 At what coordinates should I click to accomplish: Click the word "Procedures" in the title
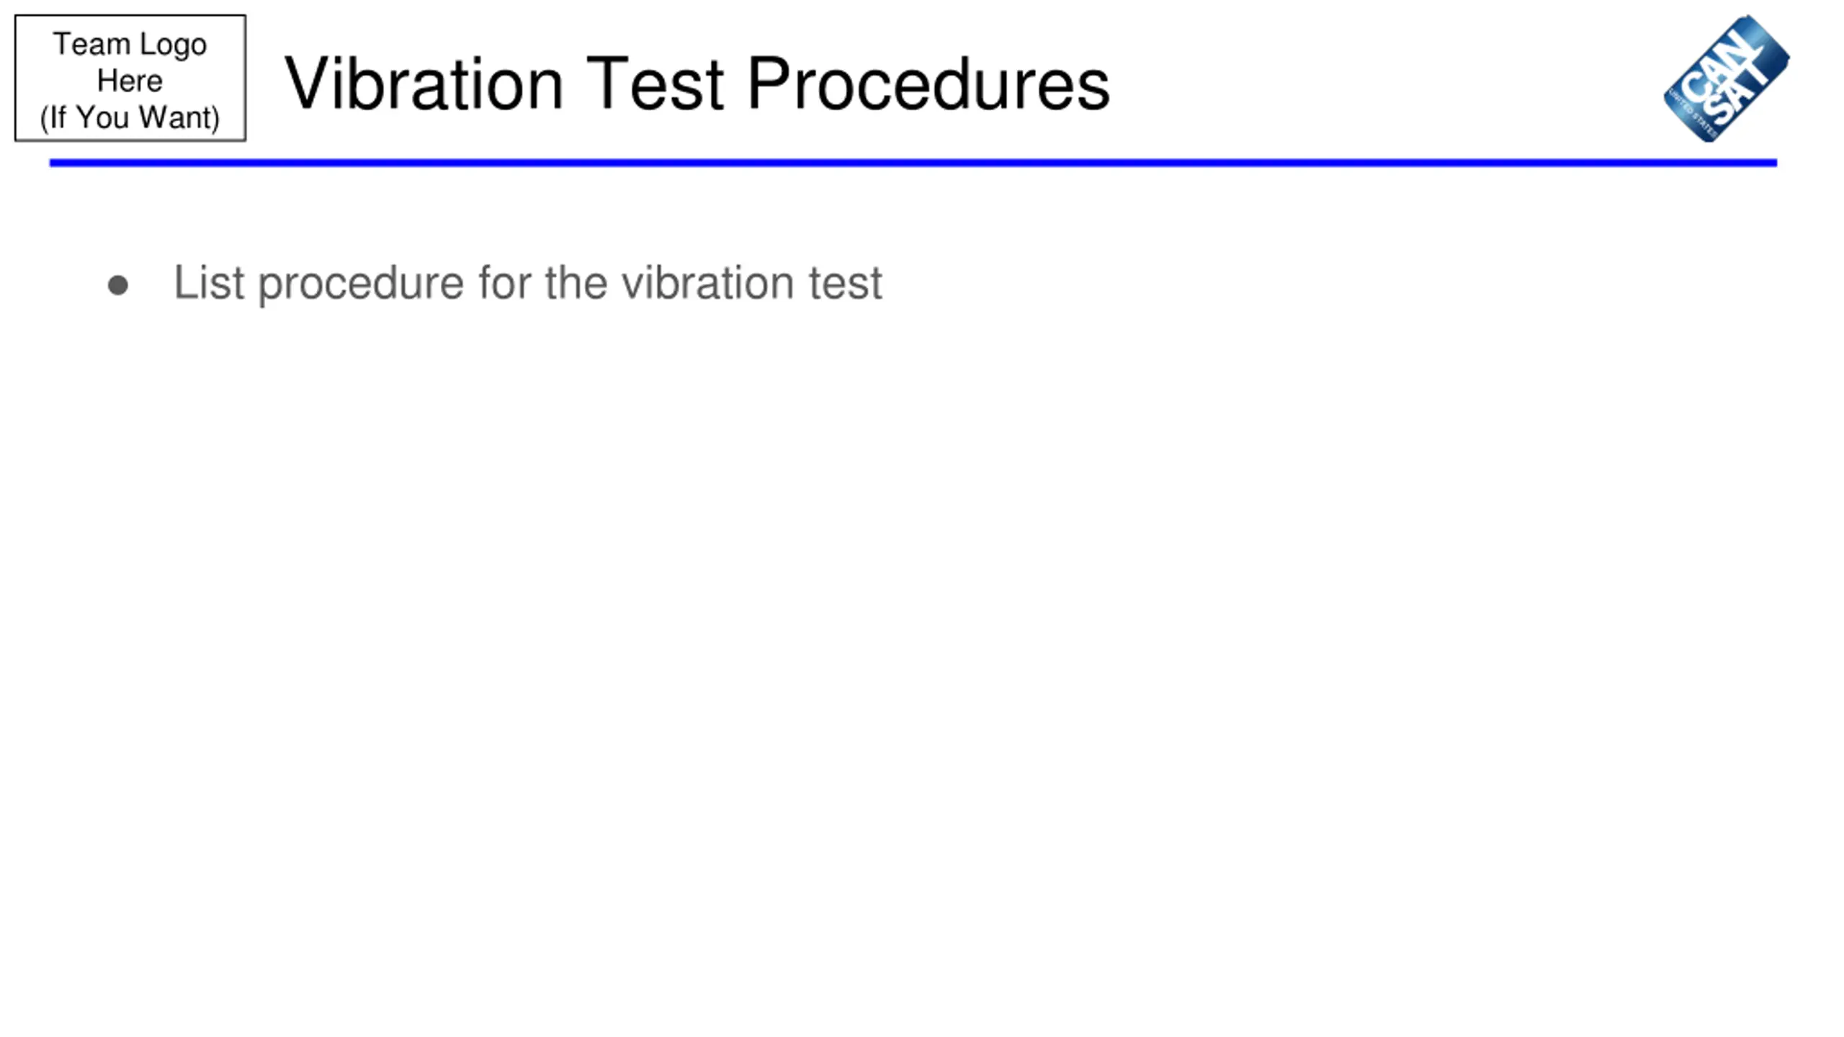click(929, 84)
